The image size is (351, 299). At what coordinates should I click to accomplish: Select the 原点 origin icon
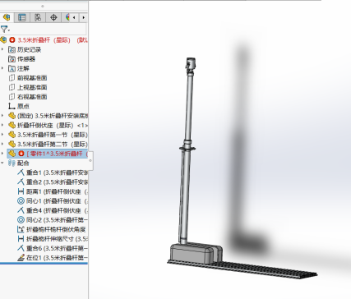coord(12,106)
